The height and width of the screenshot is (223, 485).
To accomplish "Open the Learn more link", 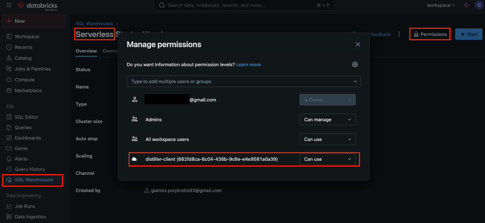I will (x=248, y=64).
